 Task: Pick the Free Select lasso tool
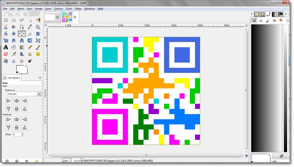pyautogui.click(x=22, y=20)
